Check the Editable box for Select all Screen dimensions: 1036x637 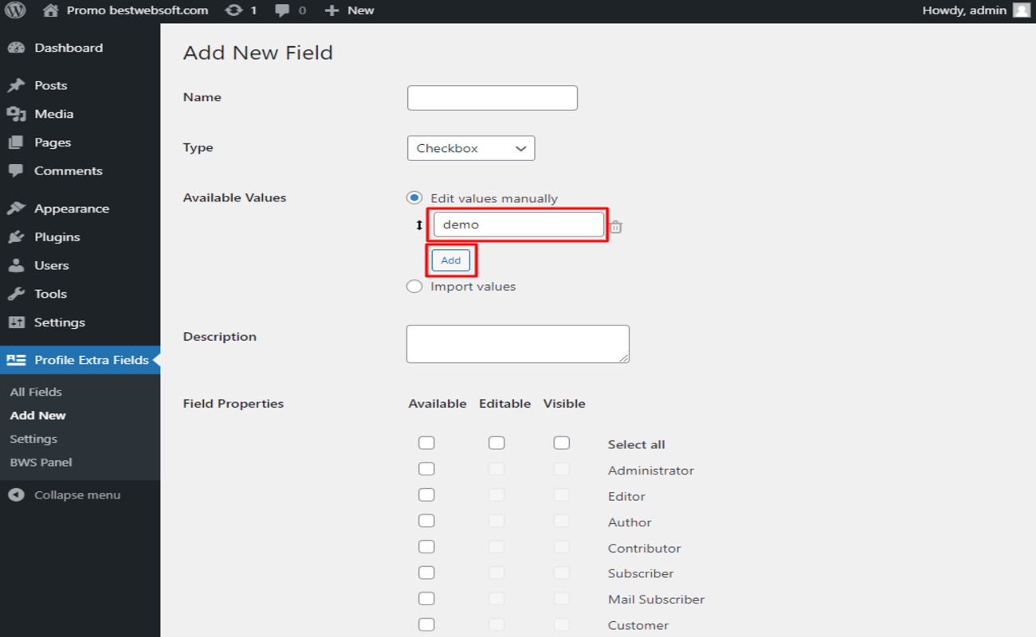point(496,443)
